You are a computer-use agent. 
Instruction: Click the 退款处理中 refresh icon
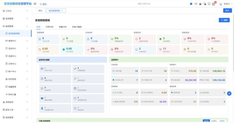(x=75, y=79)
